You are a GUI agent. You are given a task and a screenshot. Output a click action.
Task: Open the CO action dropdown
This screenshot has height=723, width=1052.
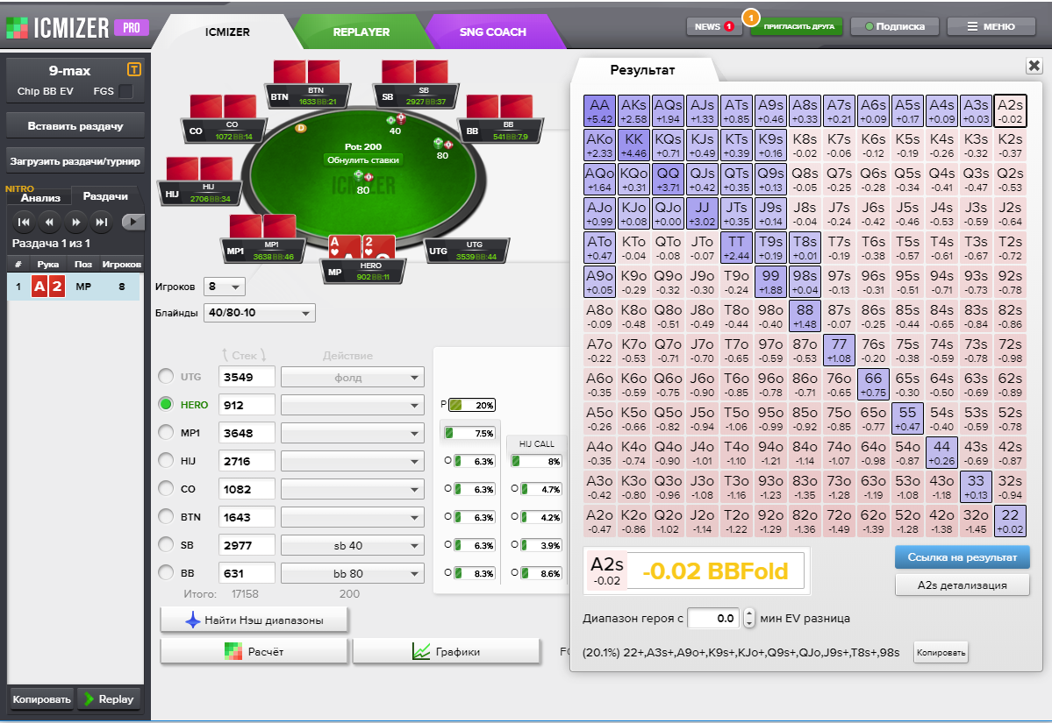click(x=352, y=489)
